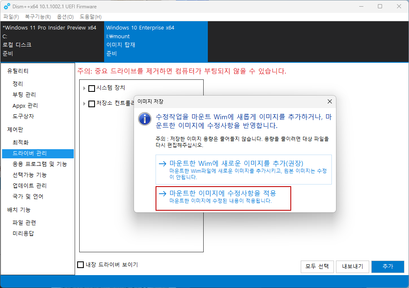Open 응용 프로그램 및 기능 in the sidebar
Viewport: 409px width, 288px height.
click(40, 164)
